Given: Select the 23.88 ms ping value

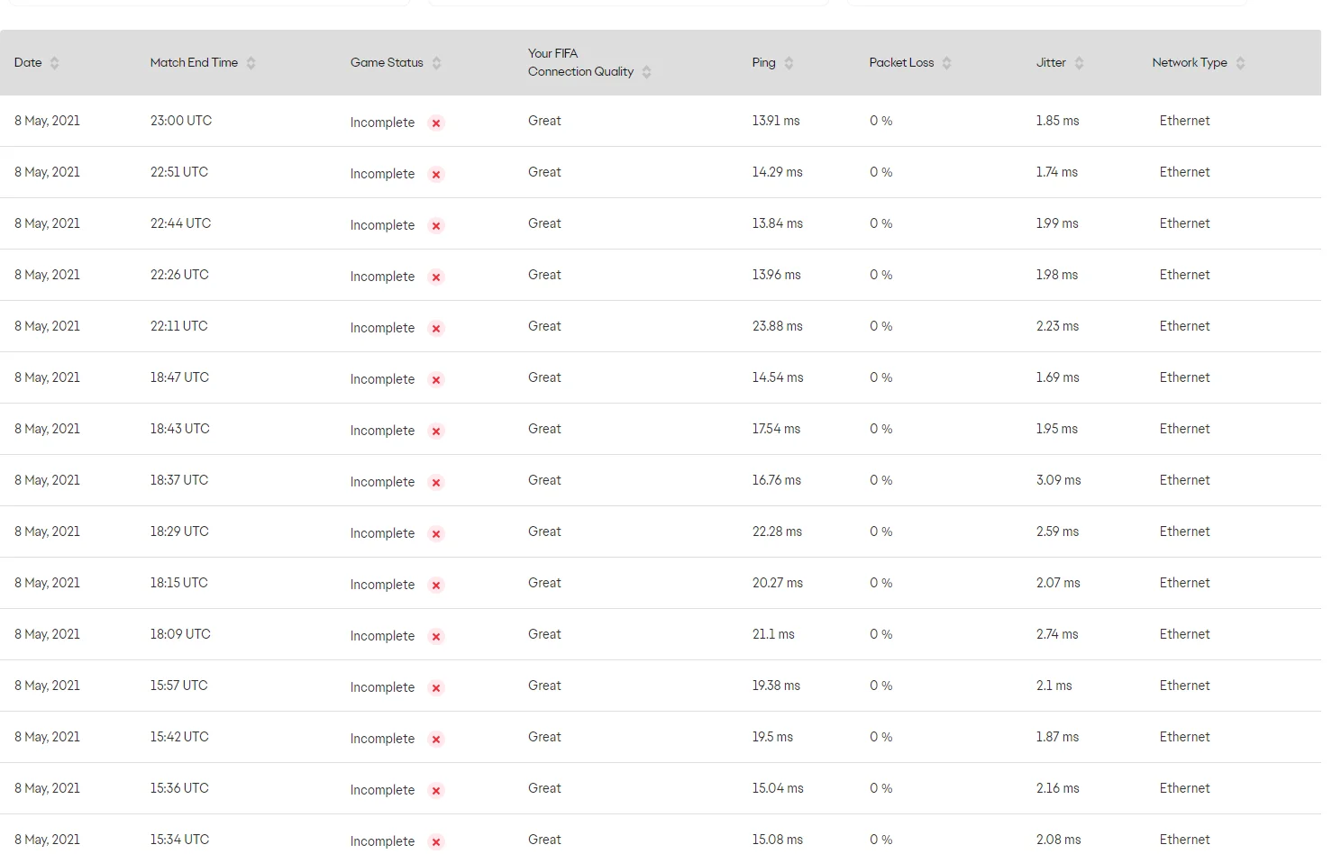Looking at the screenshot, I should [x=777, y=326].
